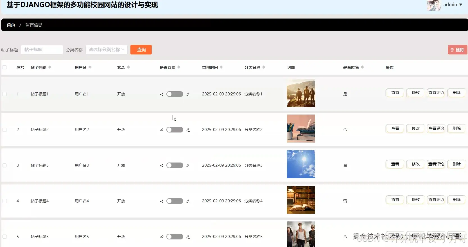Image resolution: width=468 pixels, height=247 pixels.
Task: Click 删除 for 帖子标题1
Action: pyautogui.click(x=456, y=93)
